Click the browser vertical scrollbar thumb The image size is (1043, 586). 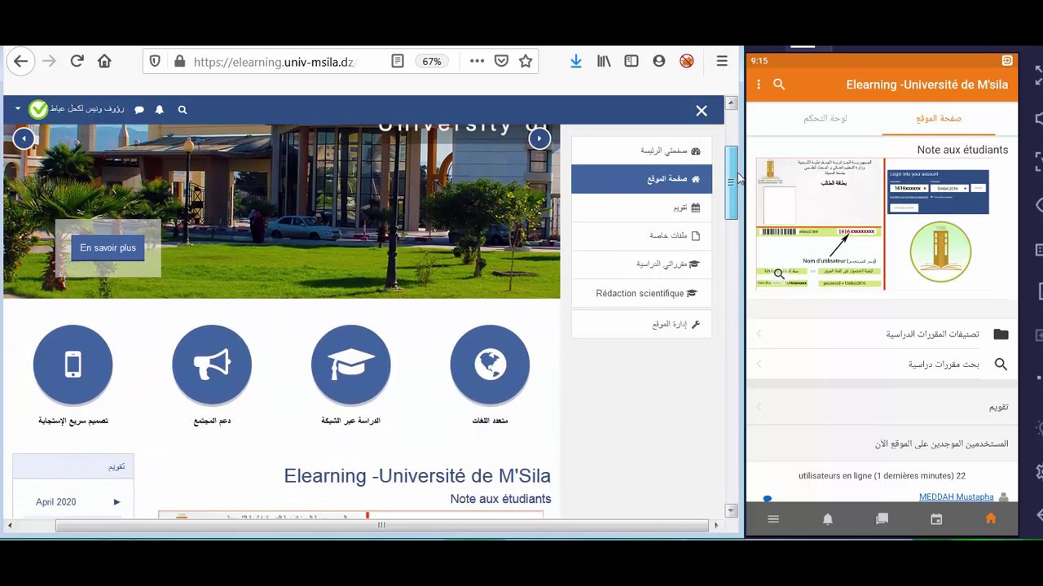tap(731, 183)
